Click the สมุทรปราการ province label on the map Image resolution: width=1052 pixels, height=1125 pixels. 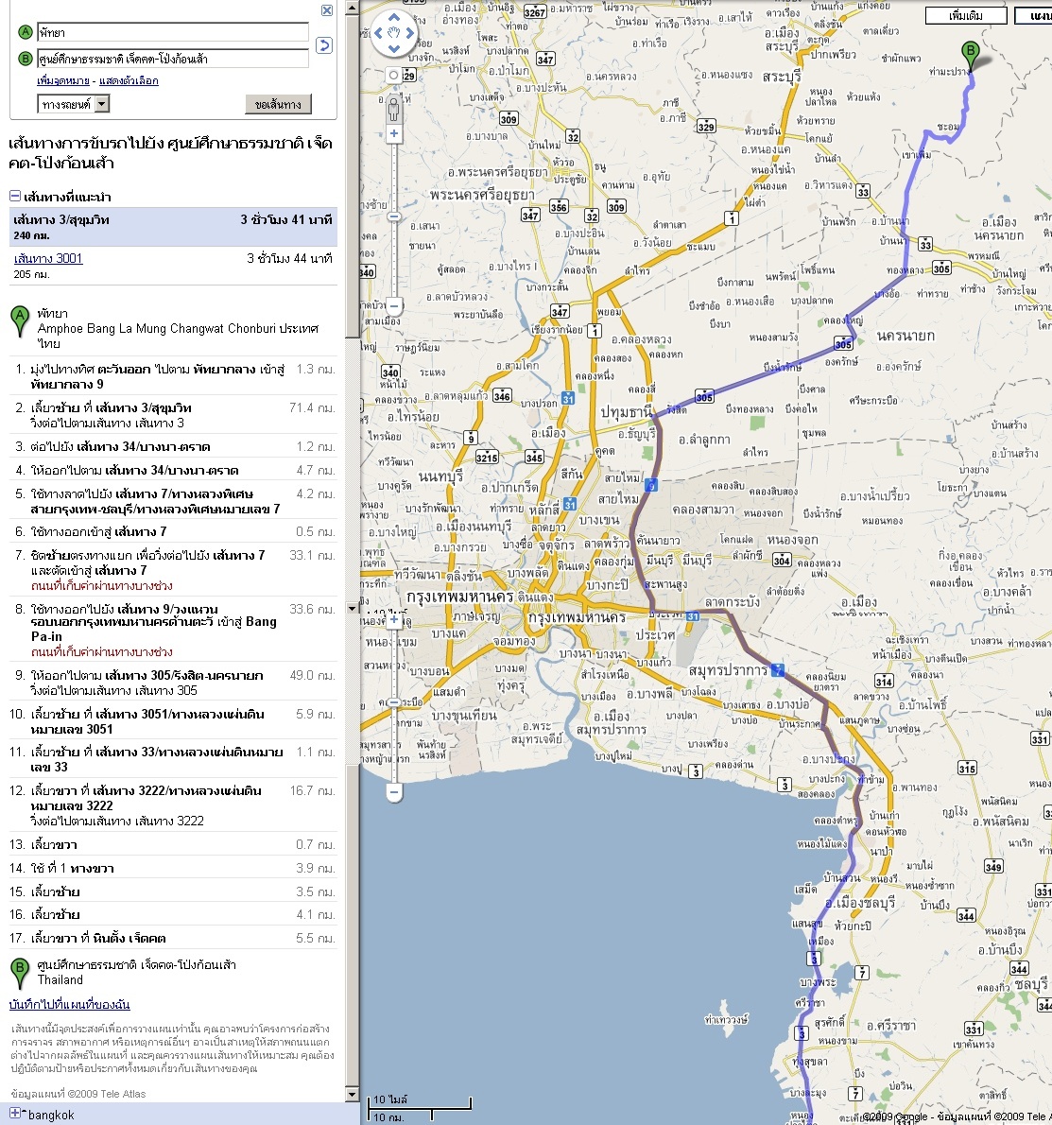click(728, 670)
